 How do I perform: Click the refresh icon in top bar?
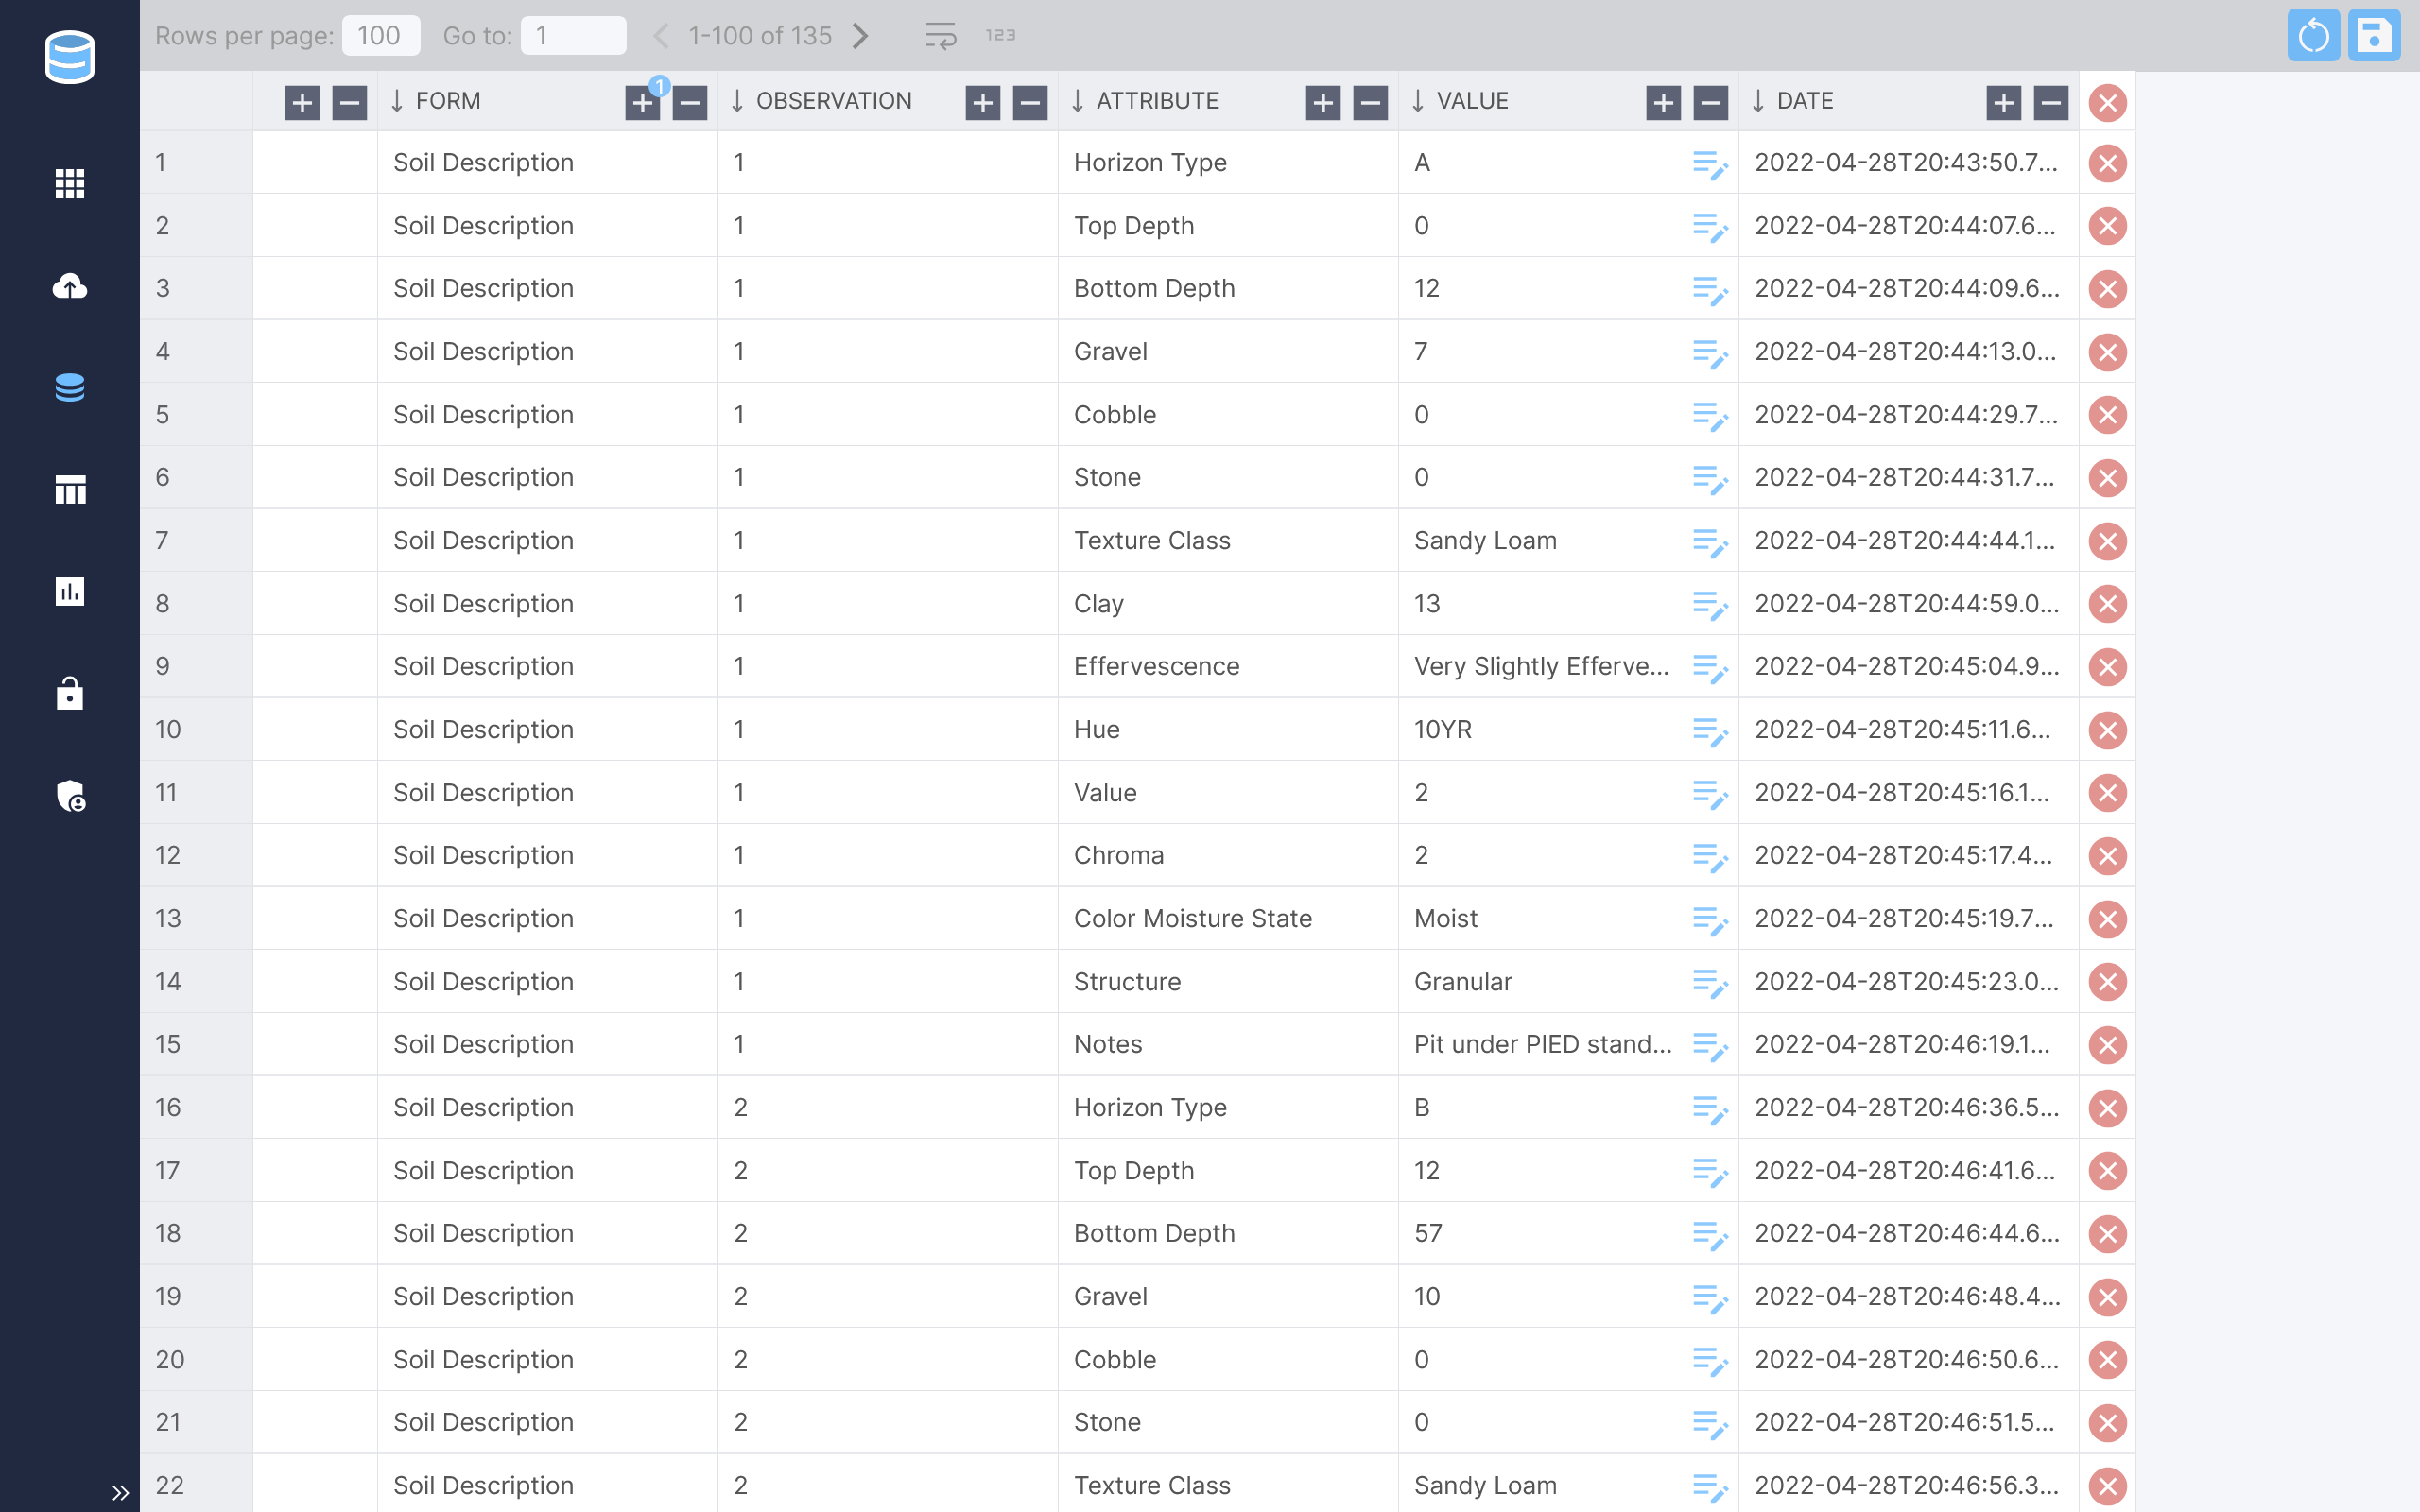[2312, 36]
